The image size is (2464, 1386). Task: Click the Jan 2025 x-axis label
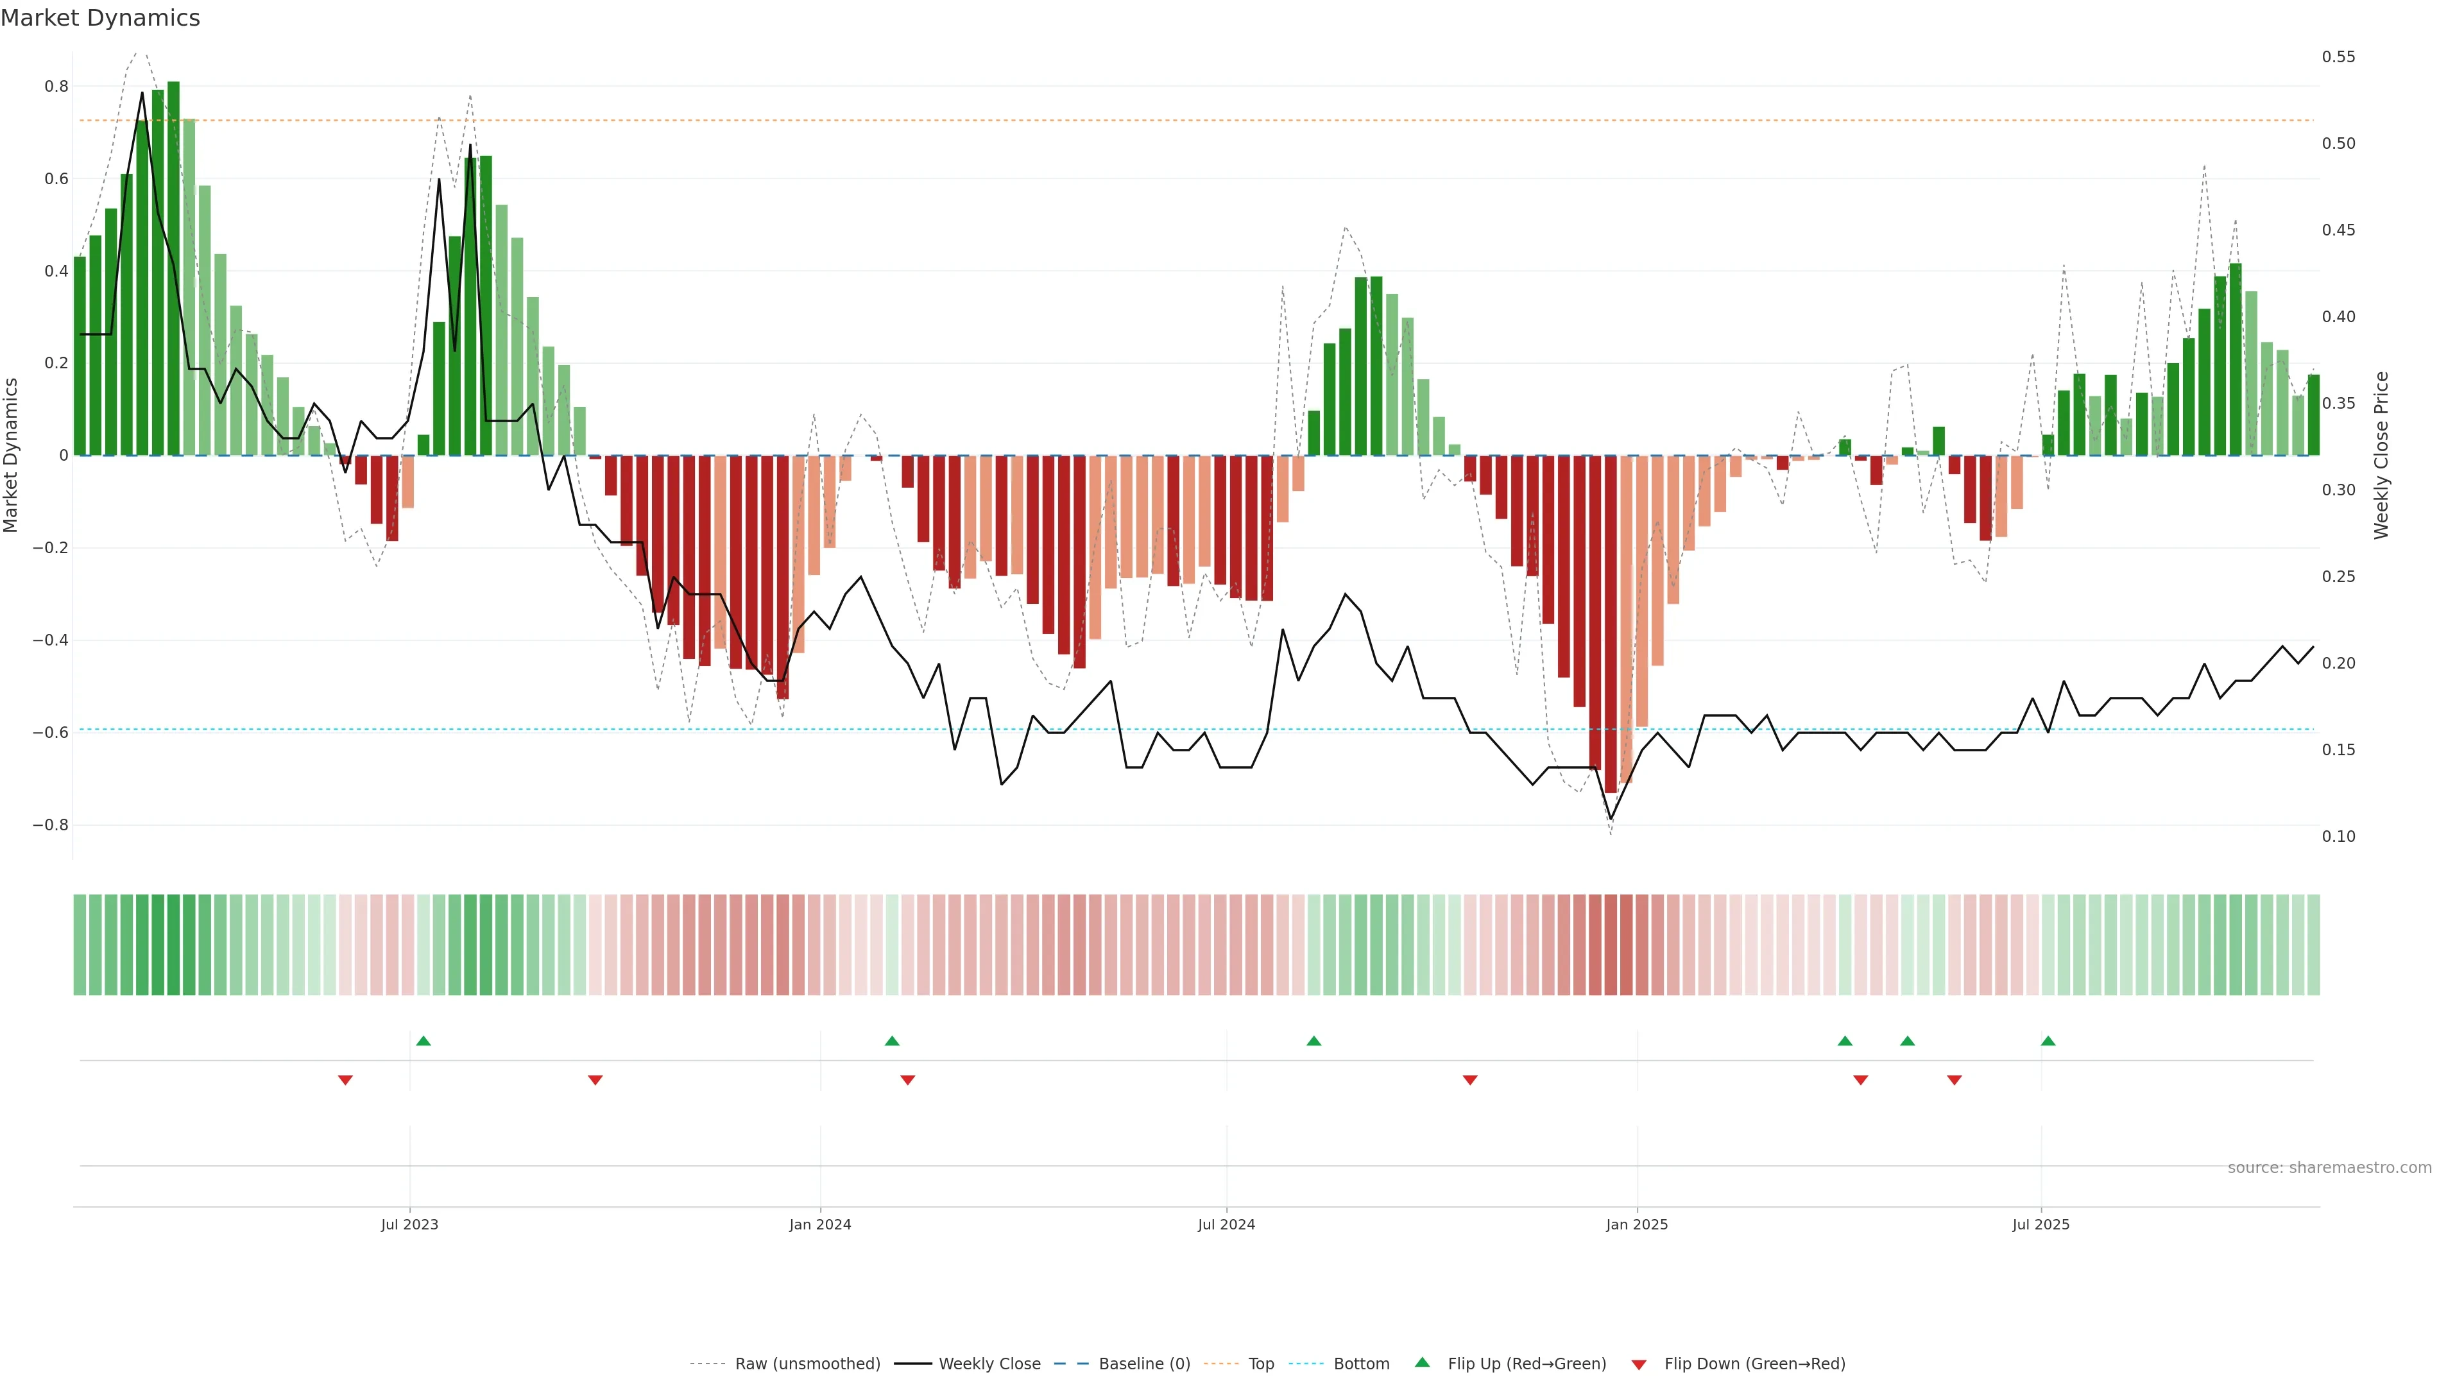coord(1637,1224)
